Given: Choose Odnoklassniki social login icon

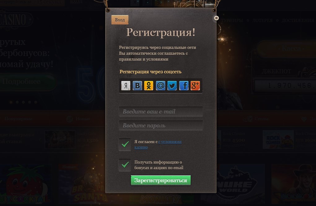Looking at the screenshot, I should pyautogui.click(x=149, y=86).
